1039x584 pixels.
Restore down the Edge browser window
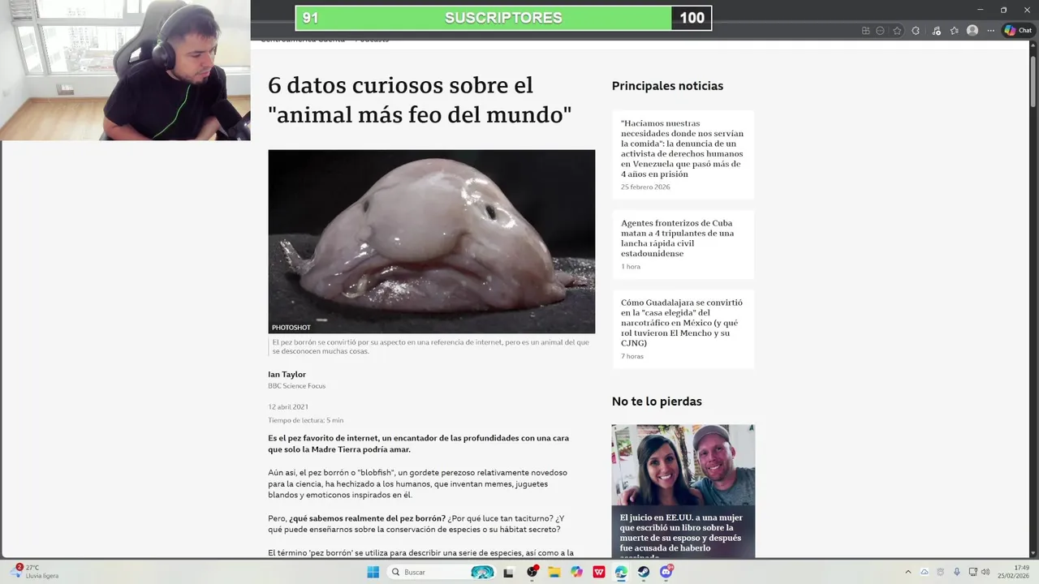click(1003, 10)
